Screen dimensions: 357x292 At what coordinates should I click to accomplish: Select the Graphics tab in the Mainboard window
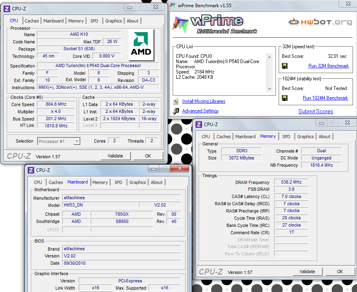pyautogui.click(x=137, y=182)
